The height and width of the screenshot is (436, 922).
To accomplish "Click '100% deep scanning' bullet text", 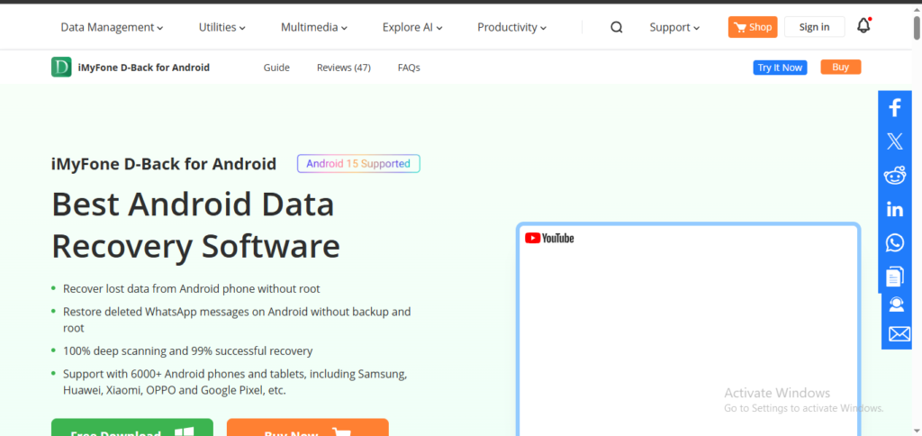I will 187,351.
